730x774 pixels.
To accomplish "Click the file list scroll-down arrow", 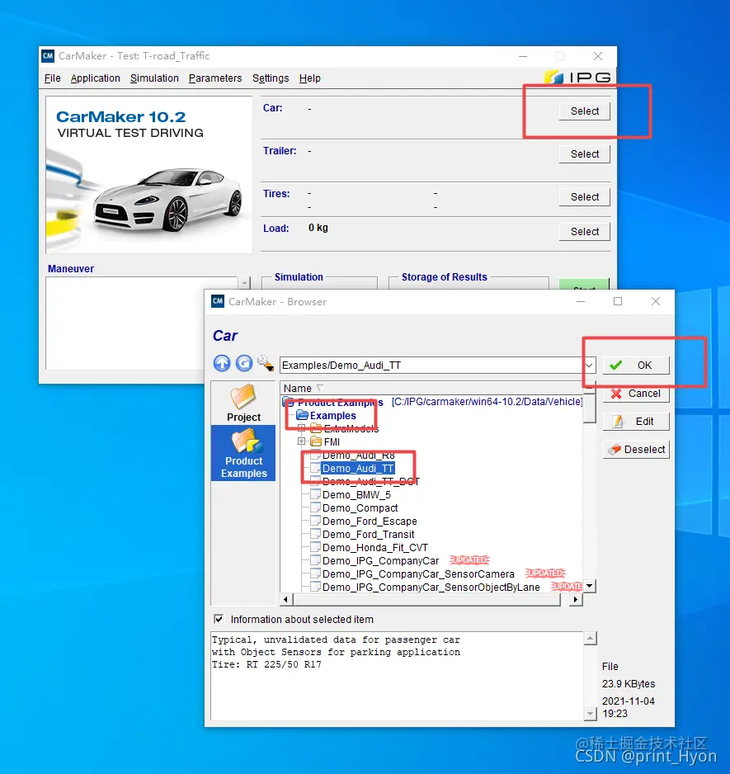I will 590,586.
